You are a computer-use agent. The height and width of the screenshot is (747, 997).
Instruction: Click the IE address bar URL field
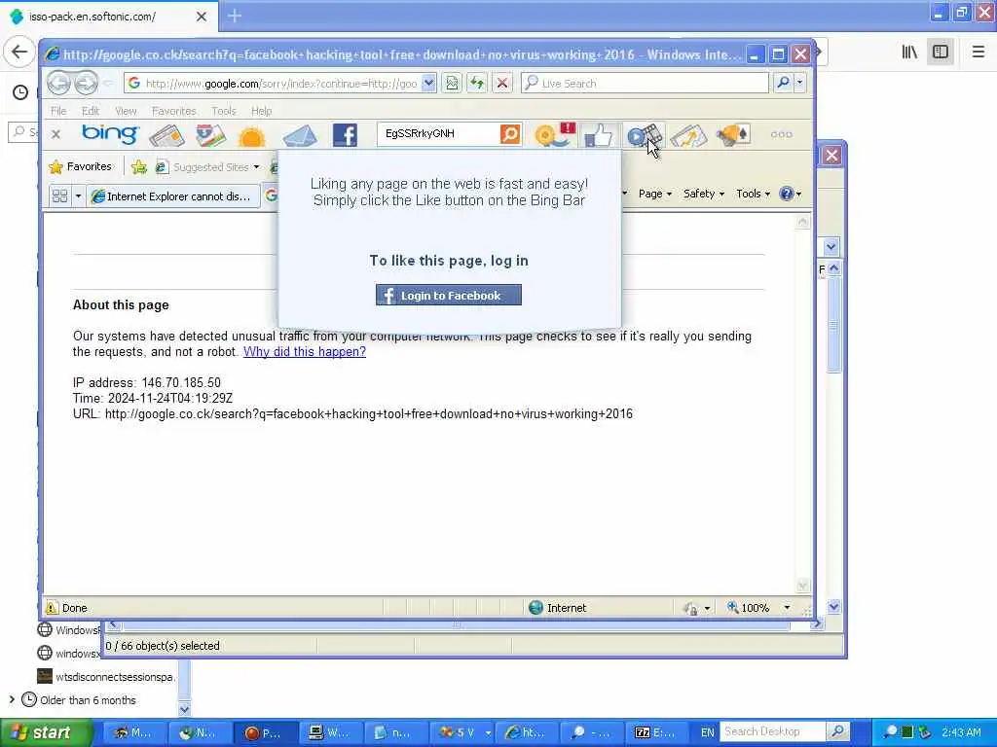tap(274, 84)
